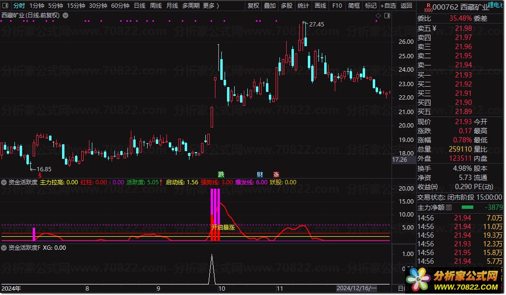Collapse the 资金活跃度F indicator panel

(4, 248)
